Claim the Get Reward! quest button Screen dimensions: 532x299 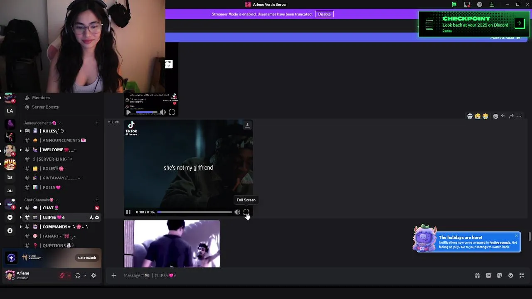coord(87,258)
